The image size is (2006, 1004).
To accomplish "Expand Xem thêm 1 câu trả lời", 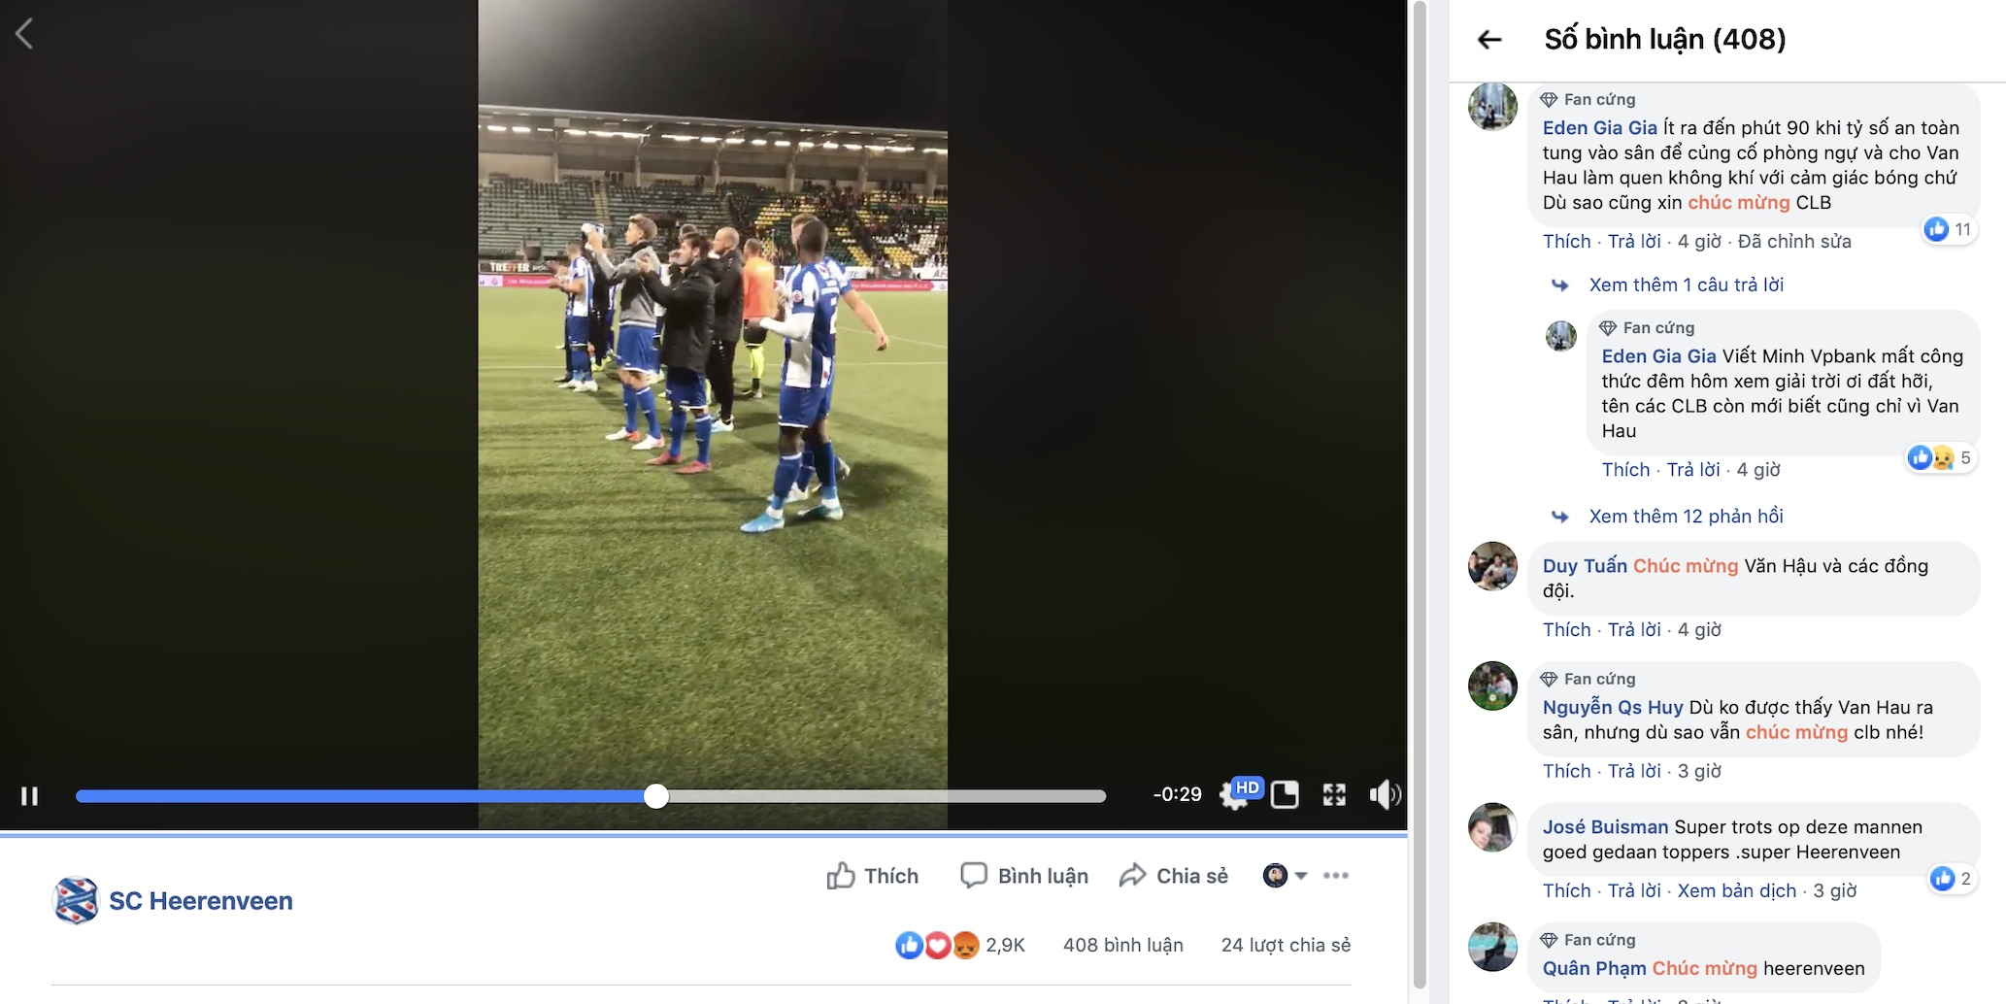I will (x=1686, y=285).
